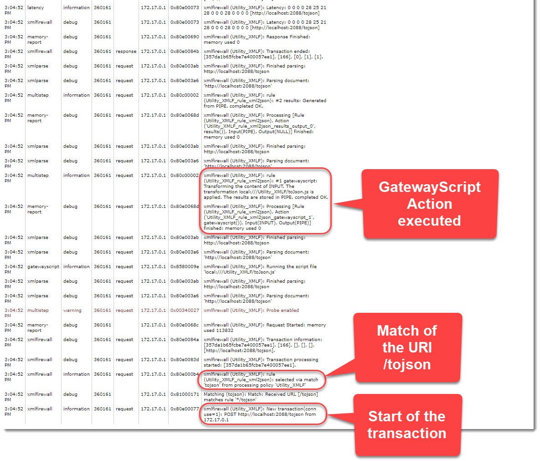Click the circled rule selection message for Utility_XMLF_rule_xml2json

(x=262, y=379)
